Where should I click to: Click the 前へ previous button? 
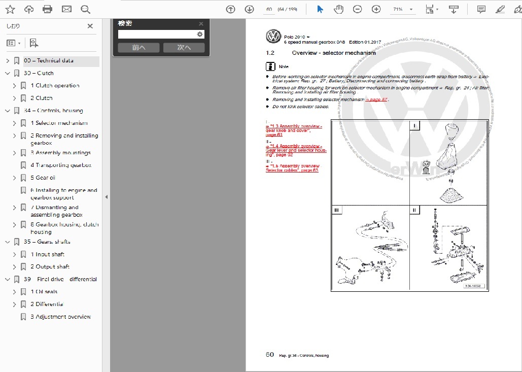138,48
